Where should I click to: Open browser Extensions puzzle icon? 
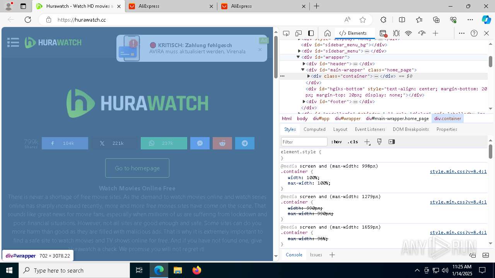pyautogui.click(x=383, y=20)
